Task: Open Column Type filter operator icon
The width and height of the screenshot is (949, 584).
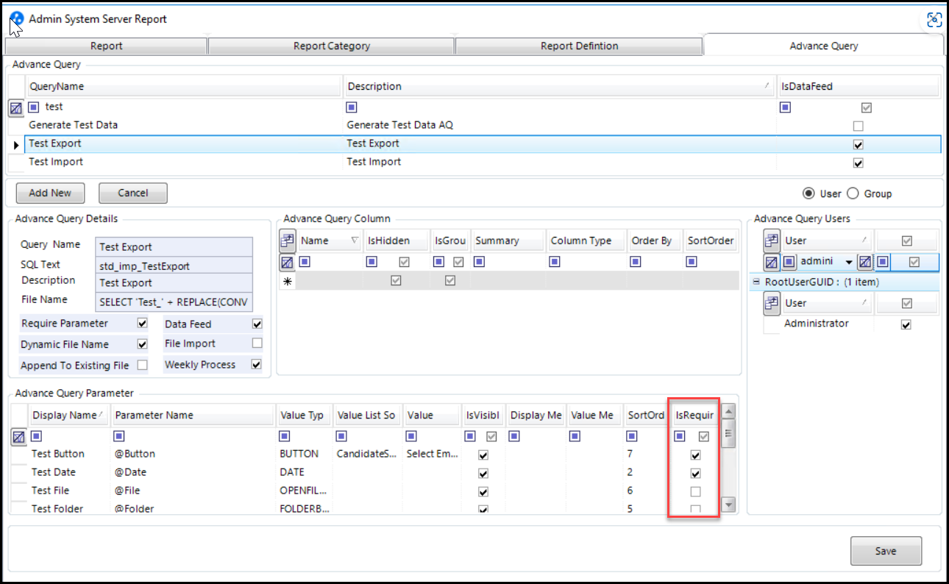Action: [555, 261]
